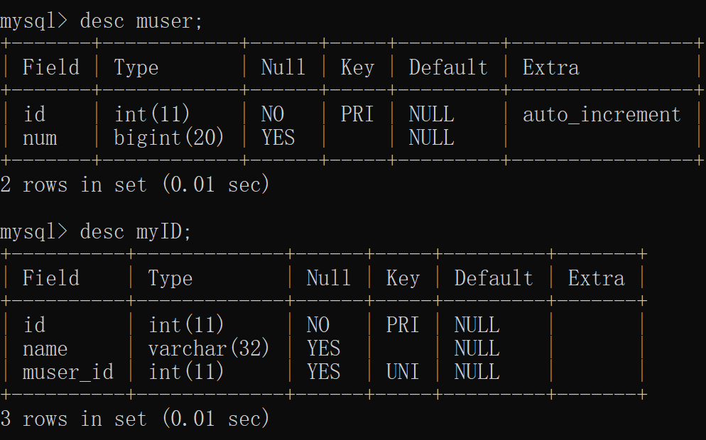Select the 'muser_id' field name
Viewport: 706px width, 440px height.
68,372
